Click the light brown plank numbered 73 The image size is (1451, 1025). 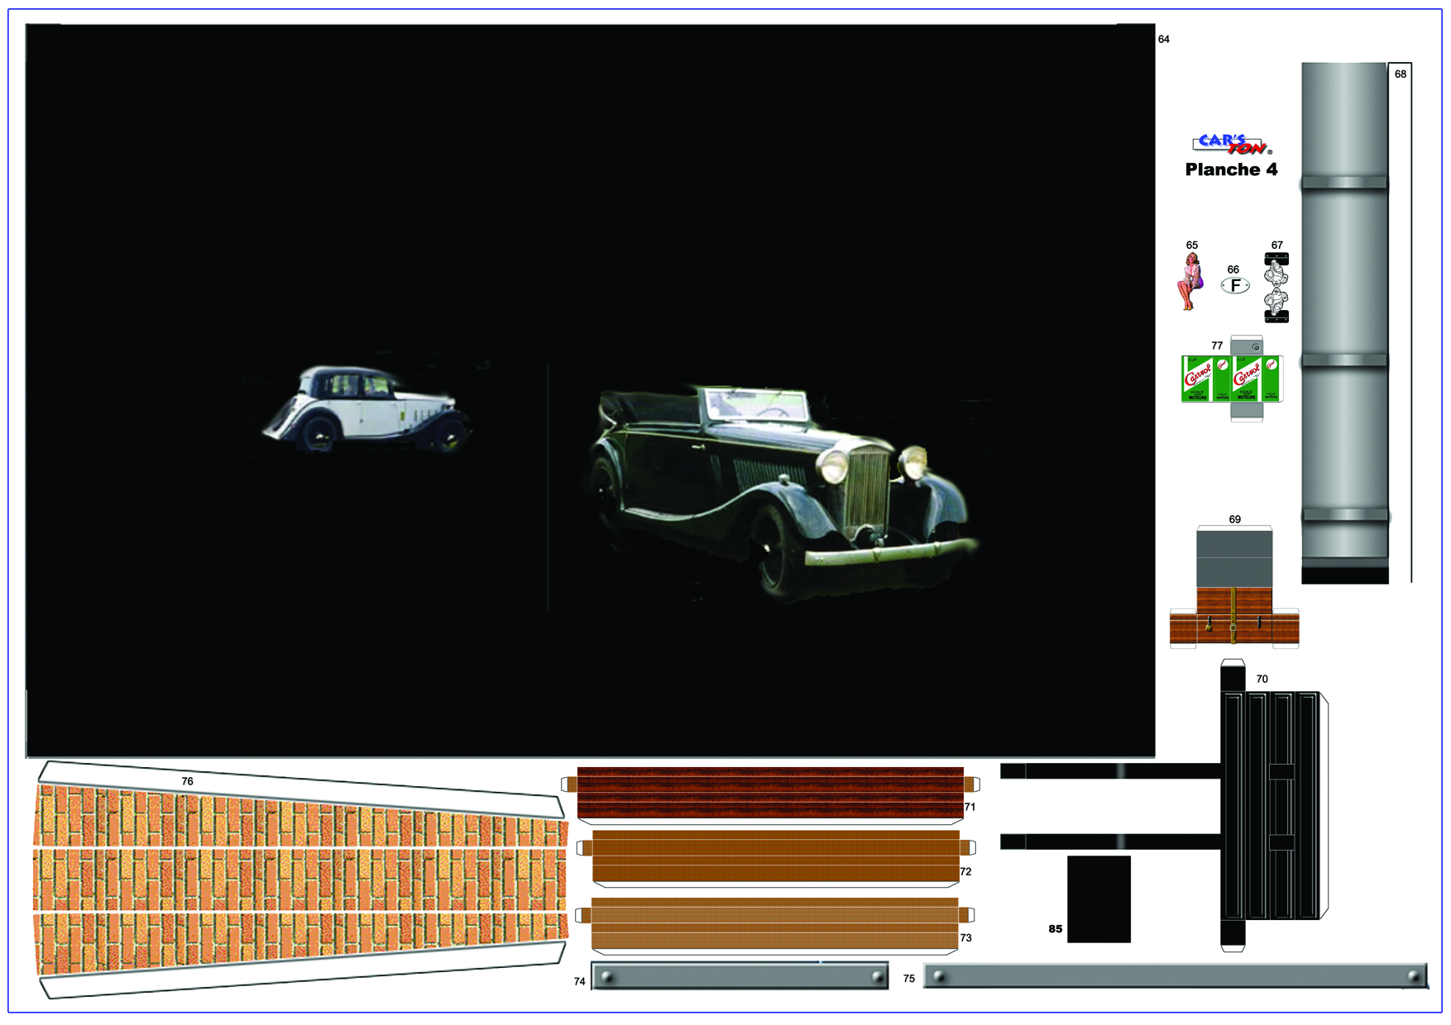774,922
